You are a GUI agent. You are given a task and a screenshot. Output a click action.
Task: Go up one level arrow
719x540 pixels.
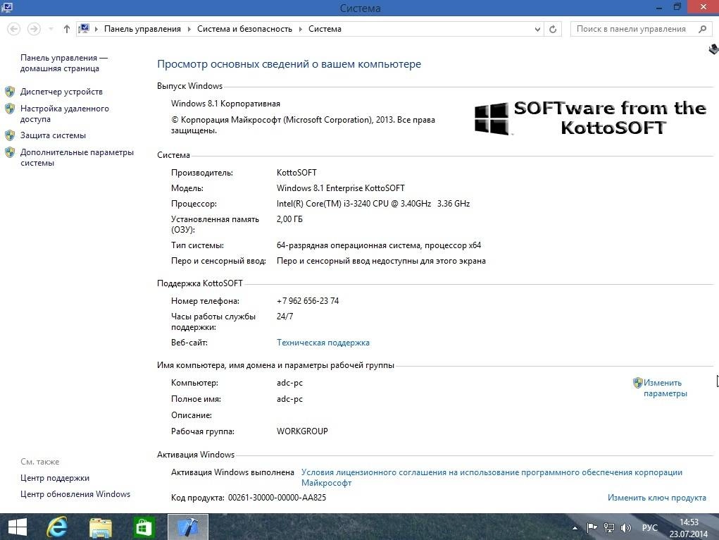click(67, 29)
